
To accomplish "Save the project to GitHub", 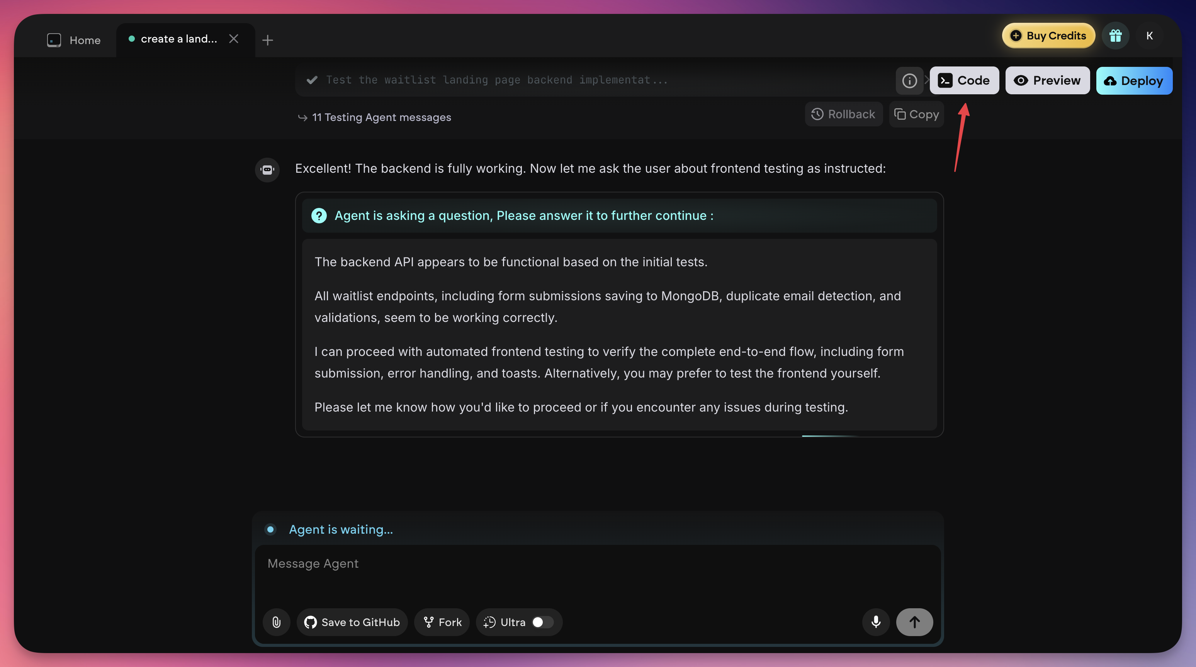I will point(352,622).
